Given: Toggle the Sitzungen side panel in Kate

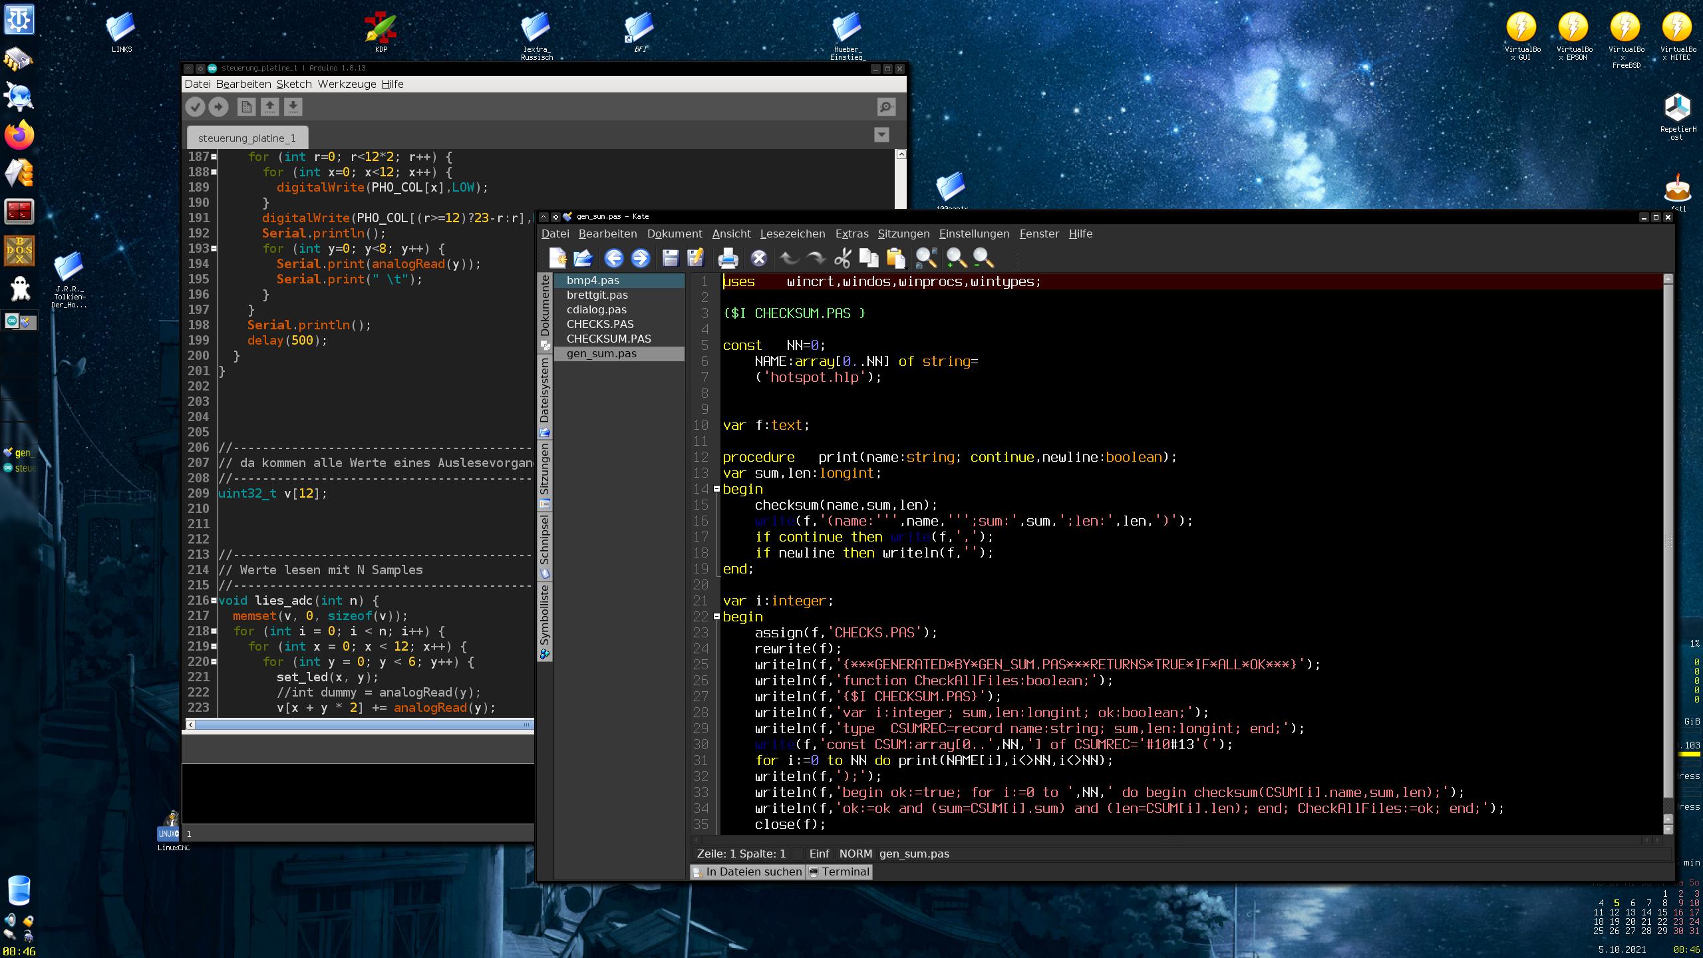Looking at the screenshot, I should 545,476.
